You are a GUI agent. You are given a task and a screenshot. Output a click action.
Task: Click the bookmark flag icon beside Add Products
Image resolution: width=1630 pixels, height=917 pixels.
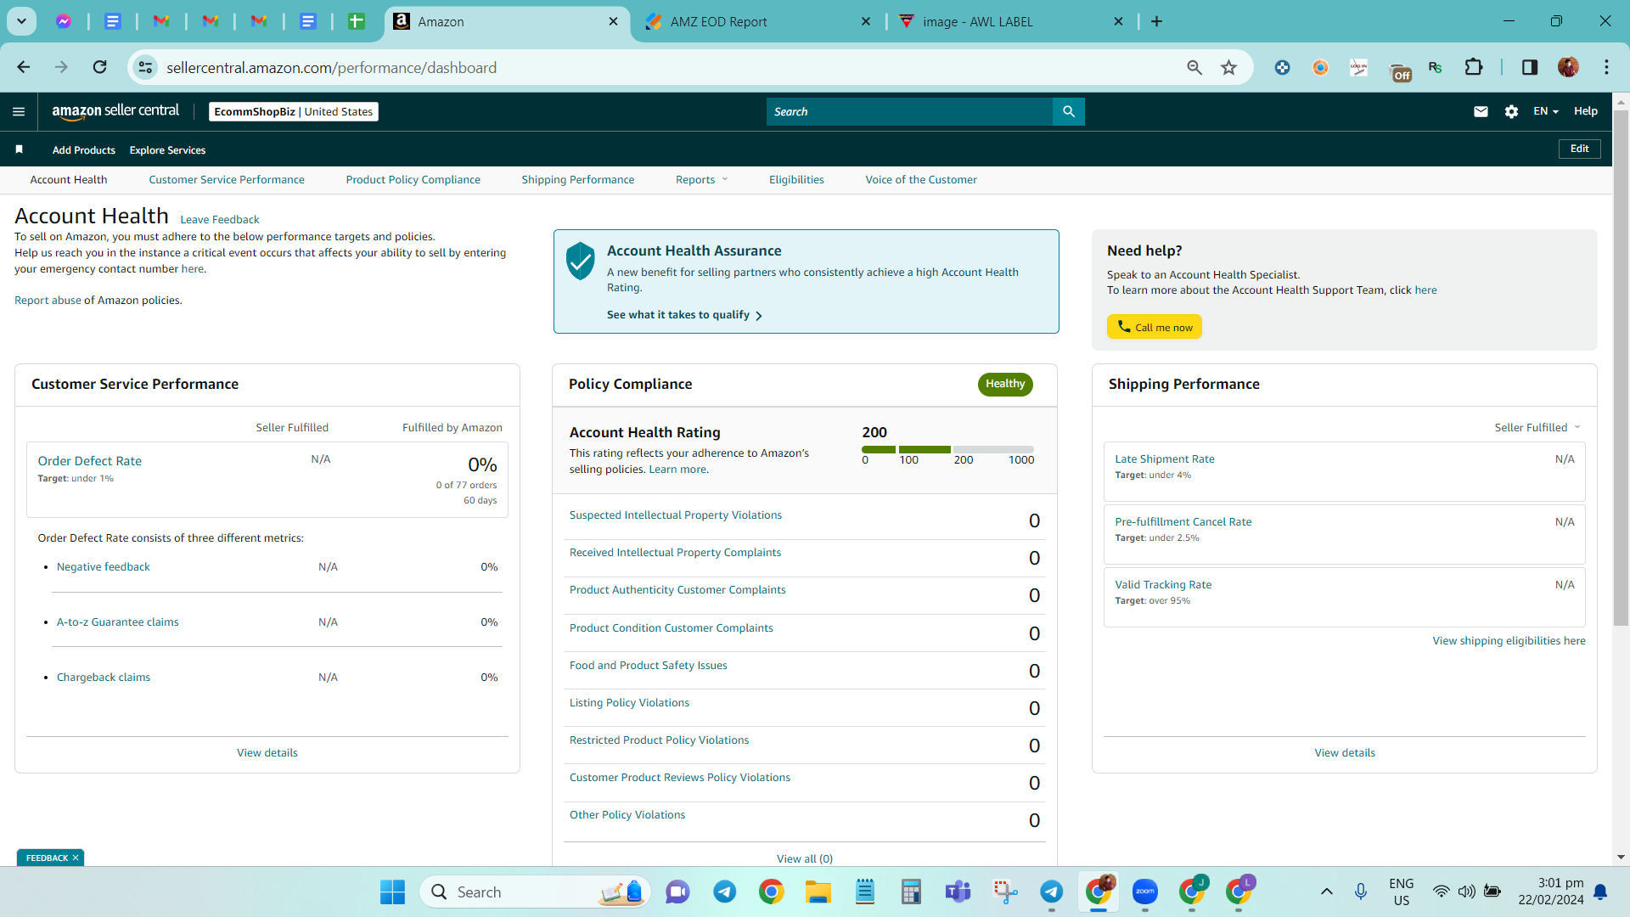[19, 149]
